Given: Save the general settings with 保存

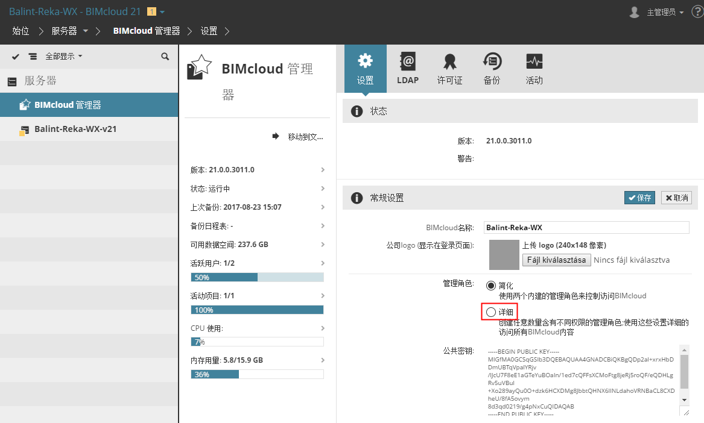Looking at the screenshot, I should pos(639,198).
